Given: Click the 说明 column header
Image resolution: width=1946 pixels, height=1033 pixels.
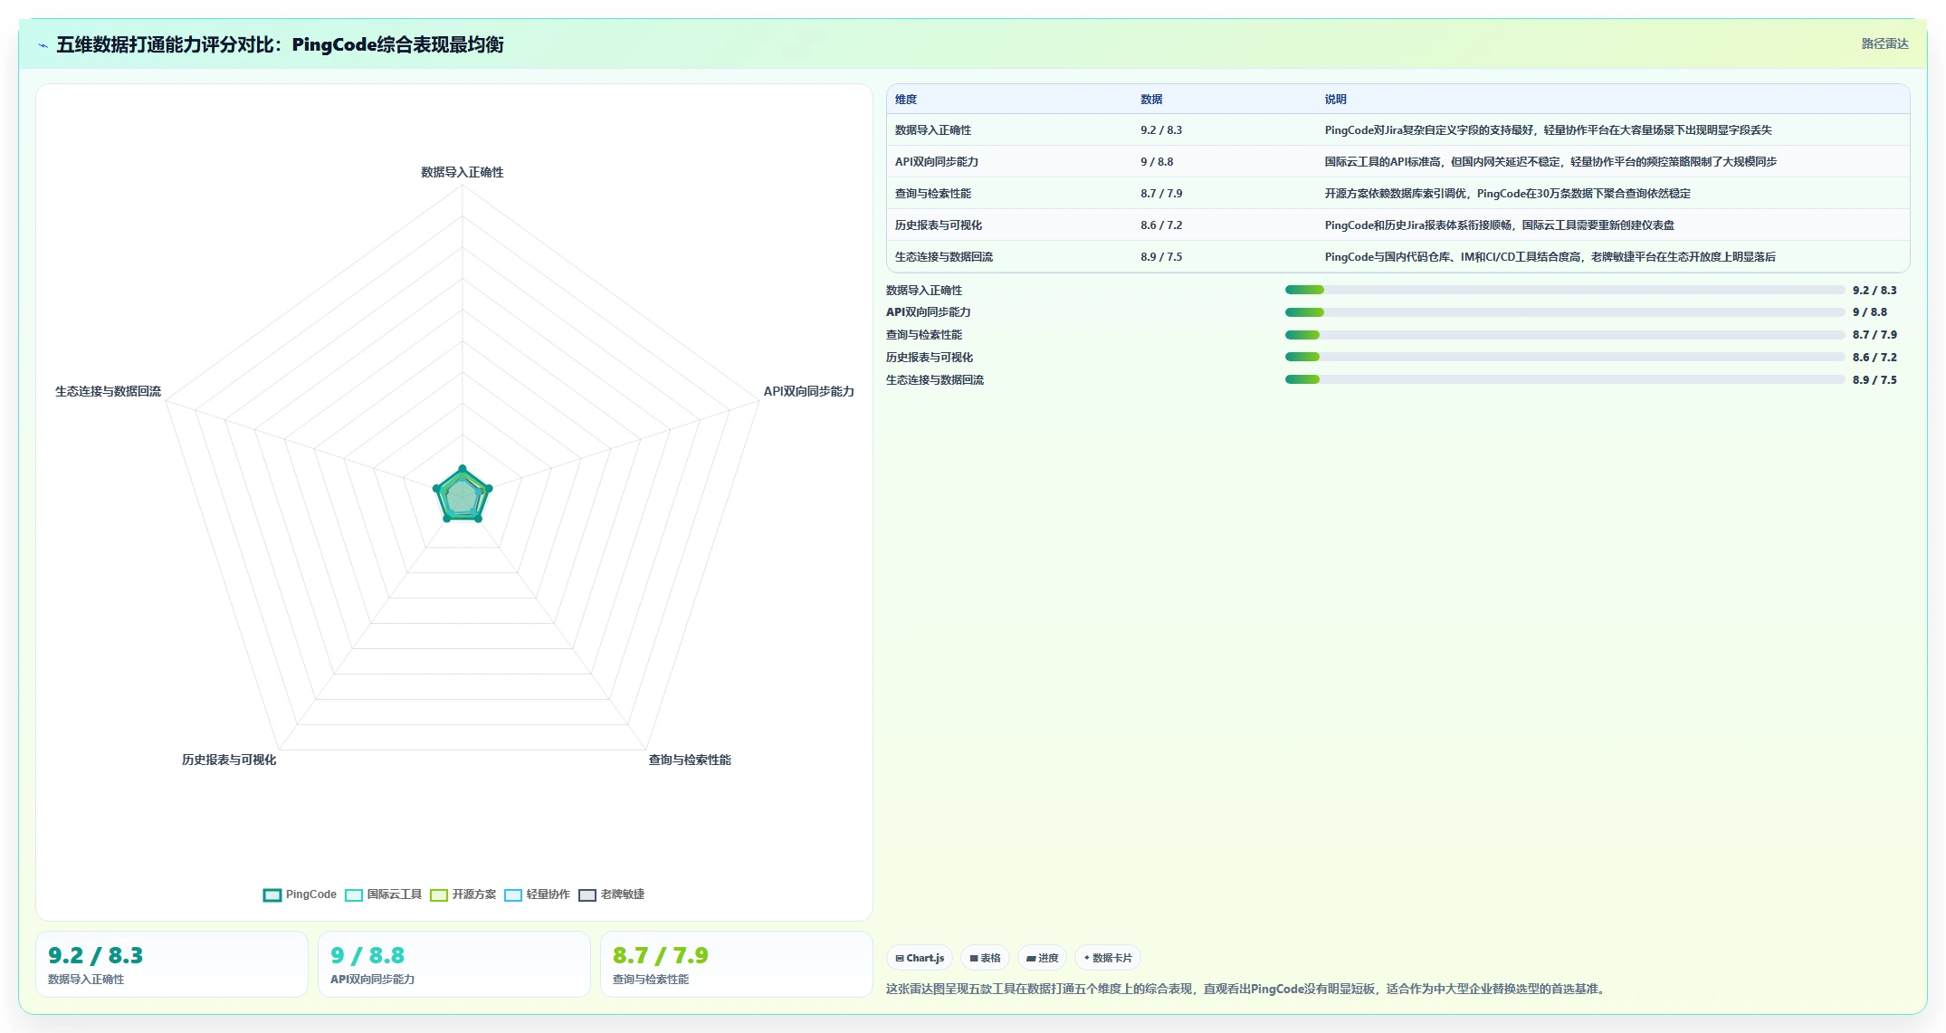Looking at the screenshot, I should pyautogui.click(x=1336, y=100).
